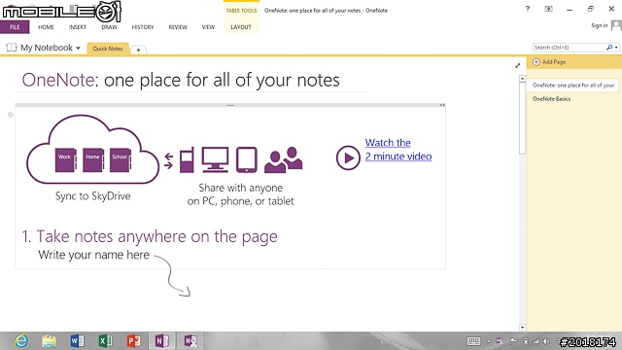This screenshot has width=622, height=350.
Task: Open the Table Tools LAYOUT tab
Action: point(241,27)
